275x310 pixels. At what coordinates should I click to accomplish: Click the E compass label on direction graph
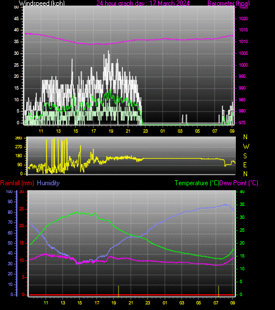click(x=245, y=165)
